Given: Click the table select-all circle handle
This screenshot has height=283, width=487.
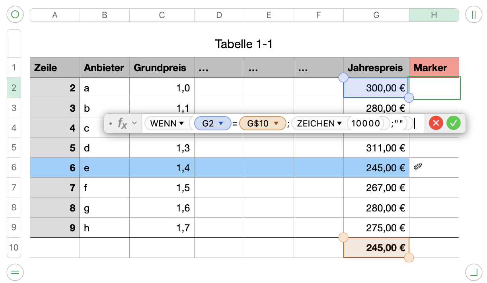Looking at the screenshot, I should [x=15, y=15].
